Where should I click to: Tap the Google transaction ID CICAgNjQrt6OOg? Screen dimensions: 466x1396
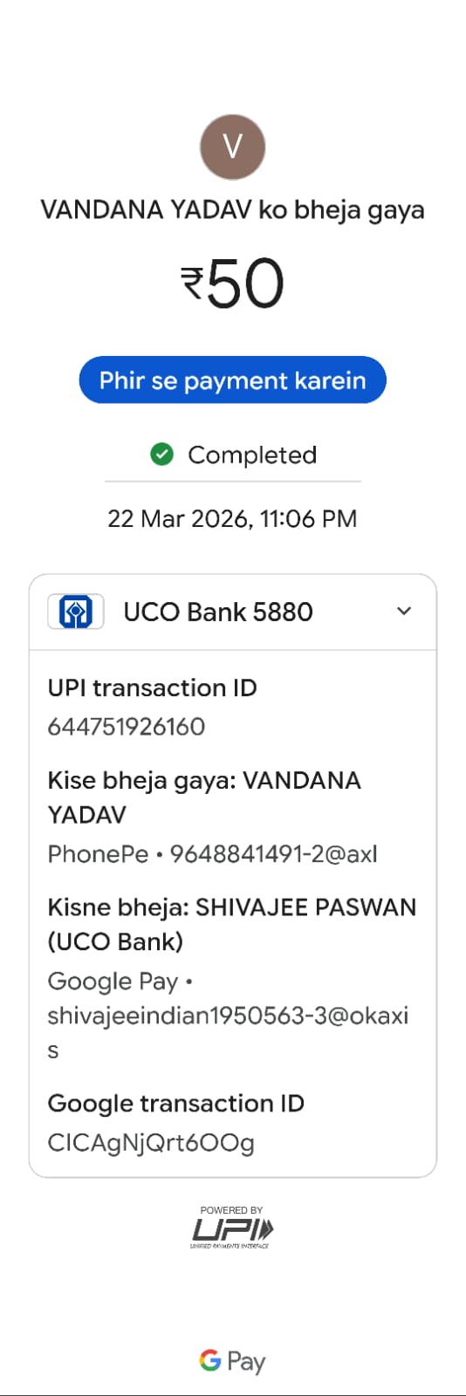pos(151,1142)
